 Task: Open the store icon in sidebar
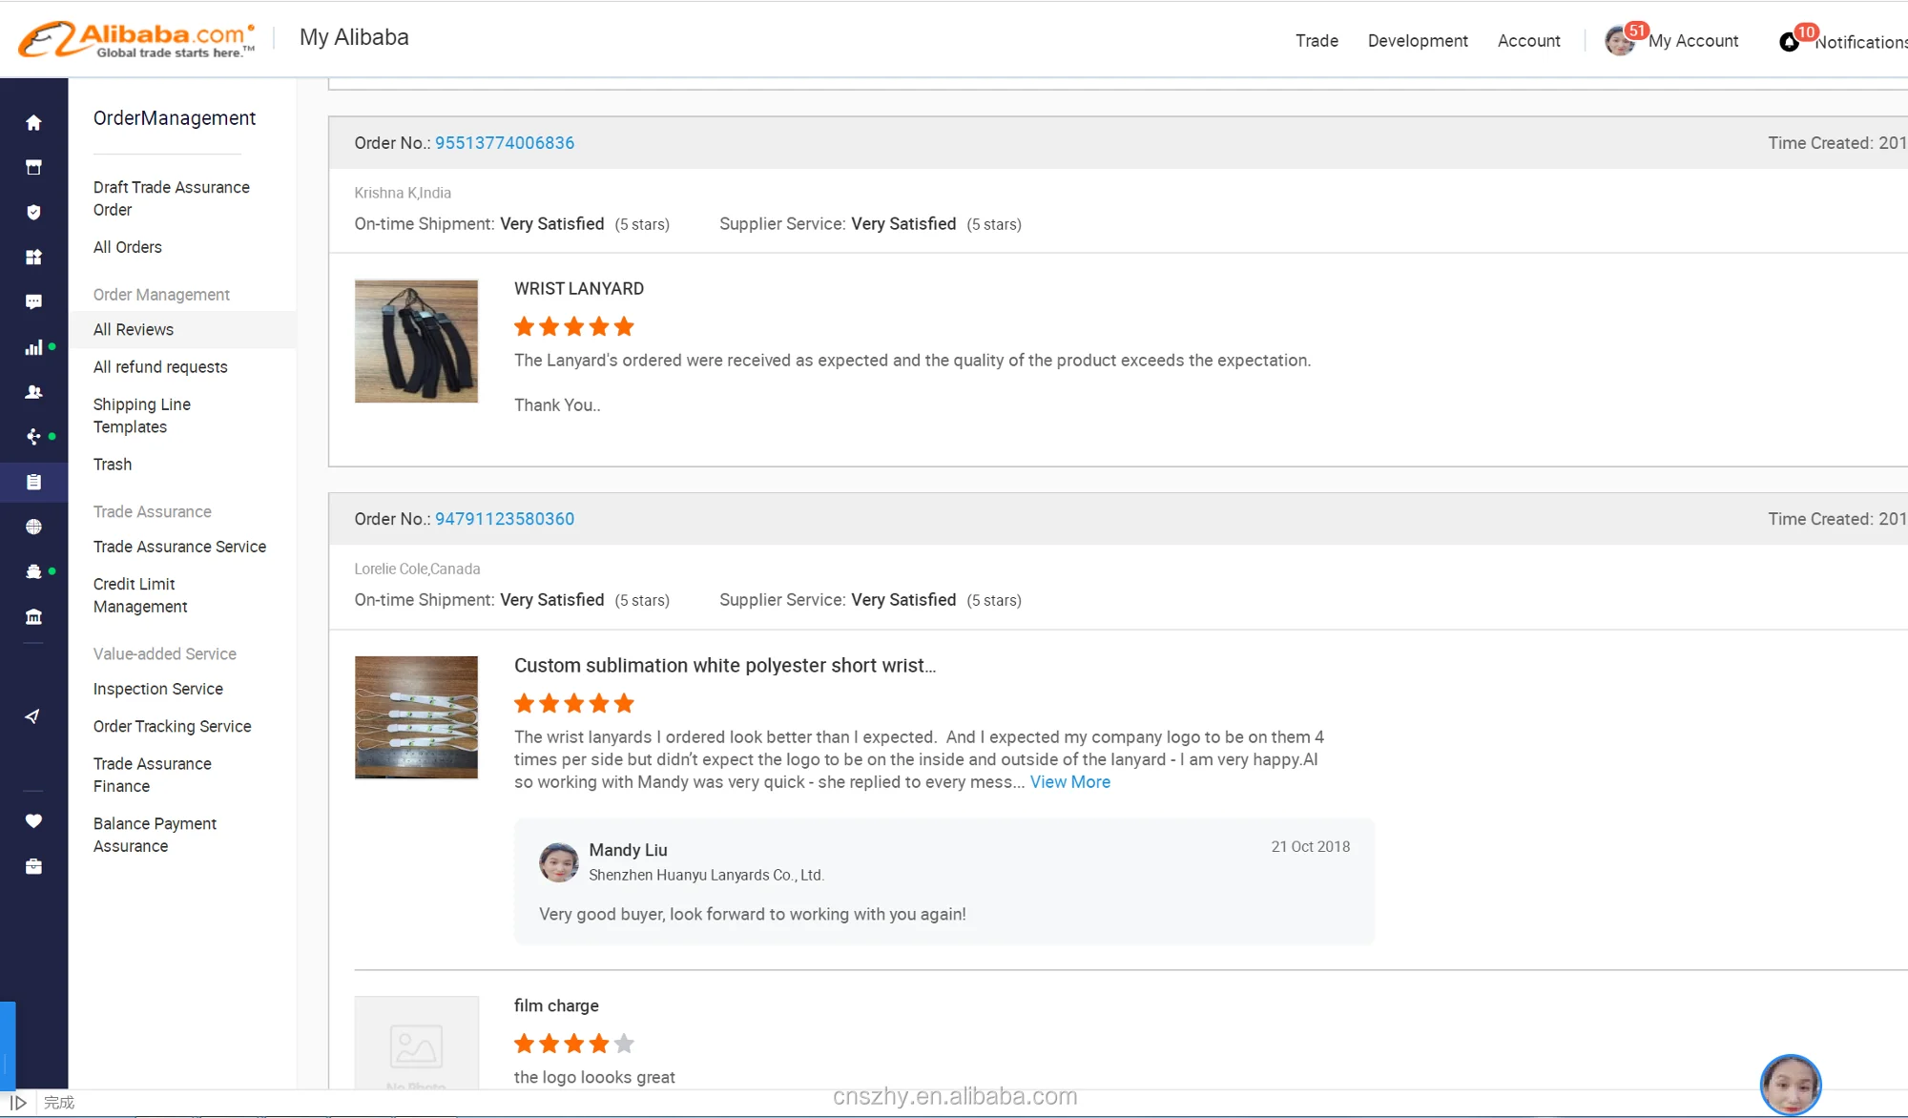pos(33,168)
